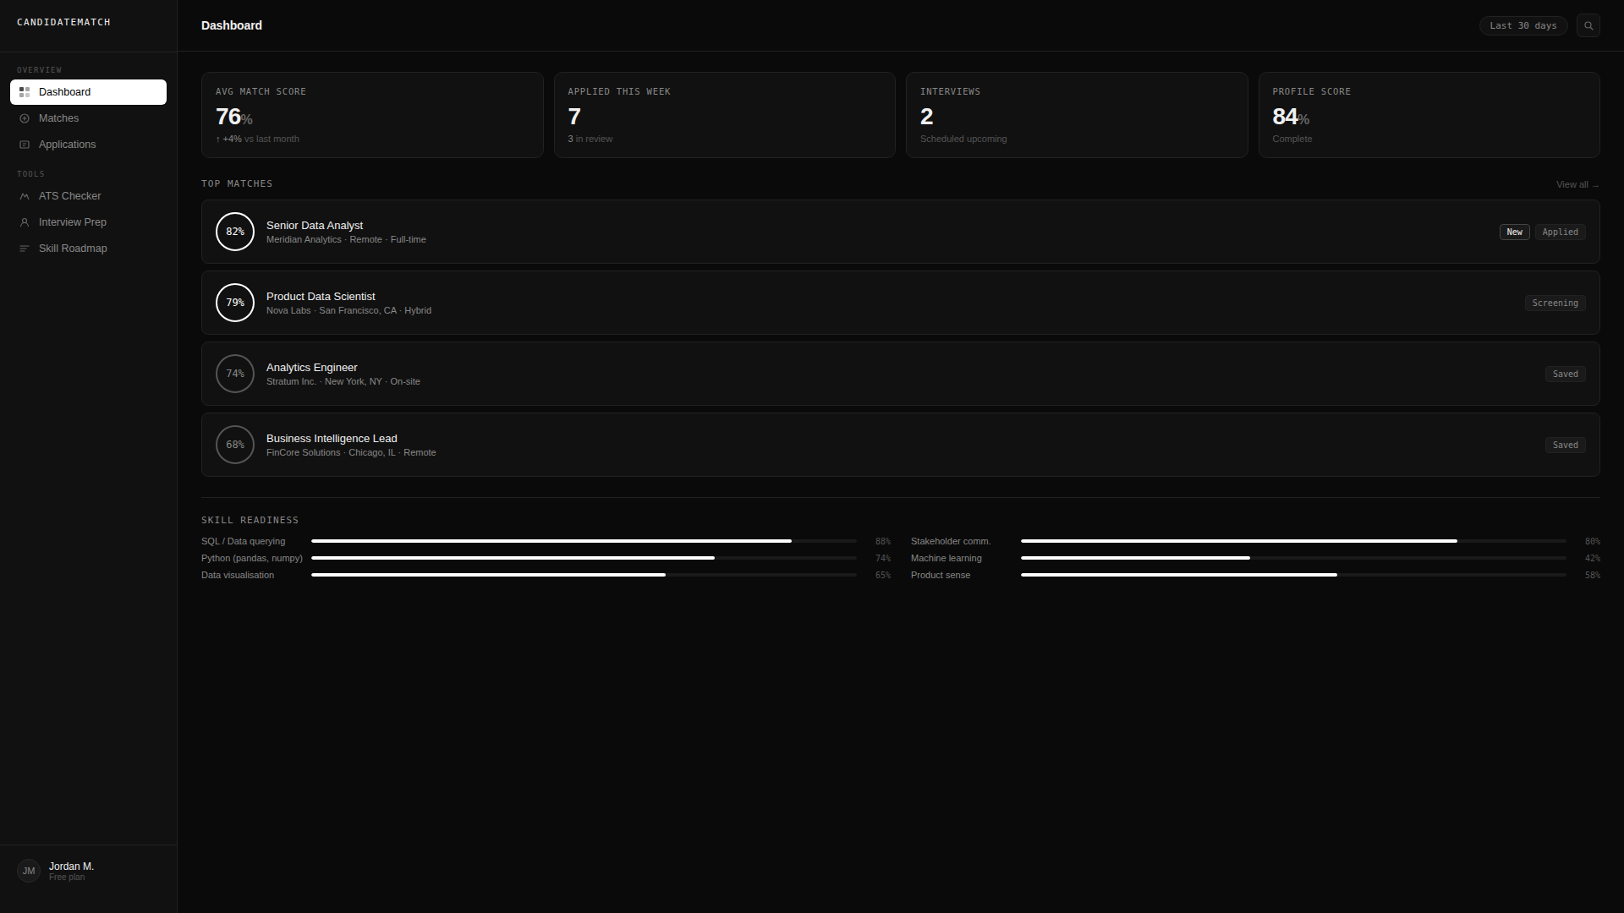The height and width of the screenshot is (913, 1624).
Task: Open the Matches menu item
Action: coord(58,118)
